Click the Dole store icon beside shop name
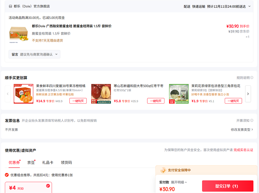This screenshot has height=193, width=259. pos(11,6)
